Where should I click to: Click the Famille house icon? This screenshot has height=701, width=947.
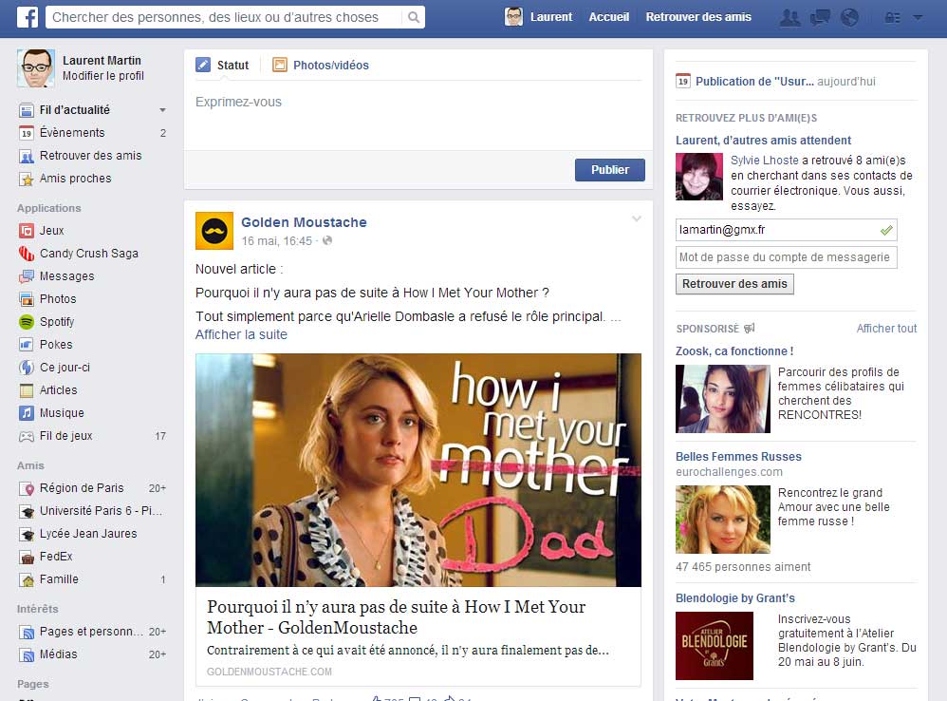tap(27, 580)
